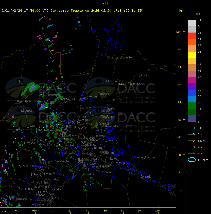Image resolution: width=211 pixels, height=214 pixels.
Task: Click the L_Dormida map label
Action: (x=144, y=177)
